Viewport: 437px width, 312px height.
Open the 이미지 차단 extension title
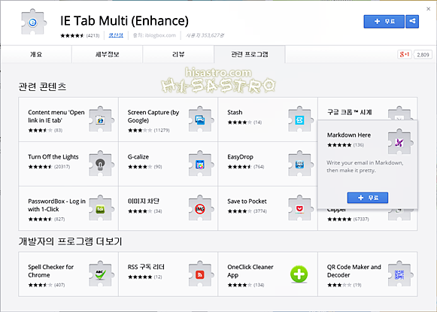point(143,201)
